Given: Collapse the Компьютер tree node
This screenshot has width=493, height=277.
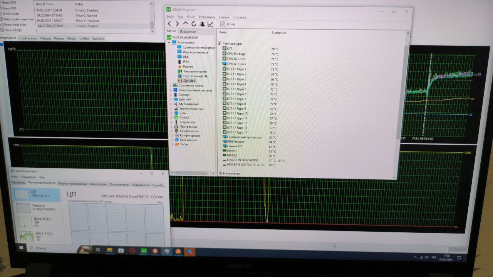Looking at the screenshot, I should pos(169,42).
